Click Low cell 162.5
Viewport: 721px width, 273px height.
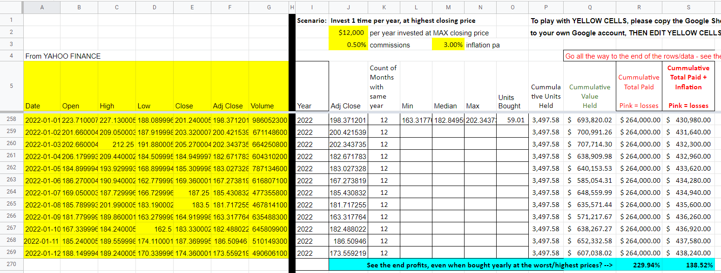(x=155, y=229)
